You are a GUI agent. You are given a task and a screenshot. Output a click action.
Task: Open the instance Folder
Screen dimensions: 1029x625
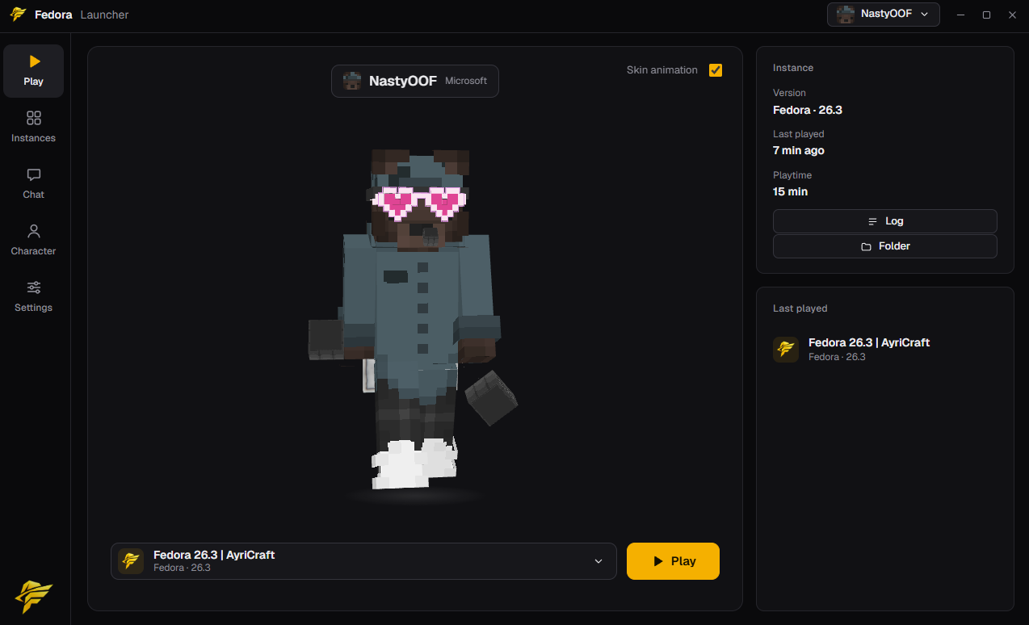(884, 246)
